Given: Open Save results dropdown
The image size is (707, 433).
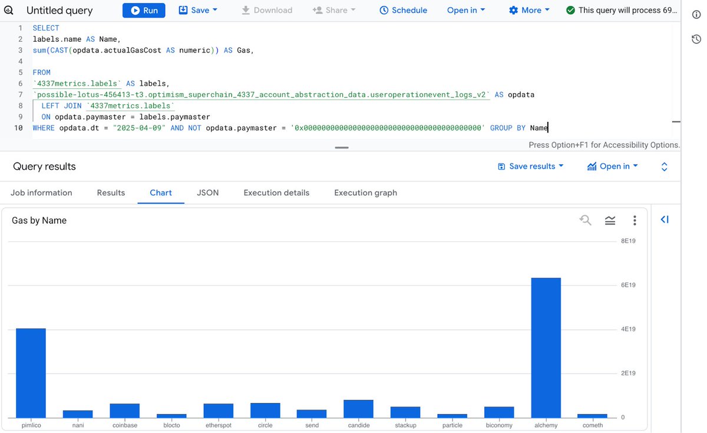Looking at the screenshot, I should 531,166.
